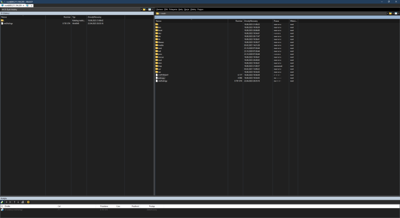Expand the new session tab dropdown arrow
400x218 pixels.
tap(31, 6)
